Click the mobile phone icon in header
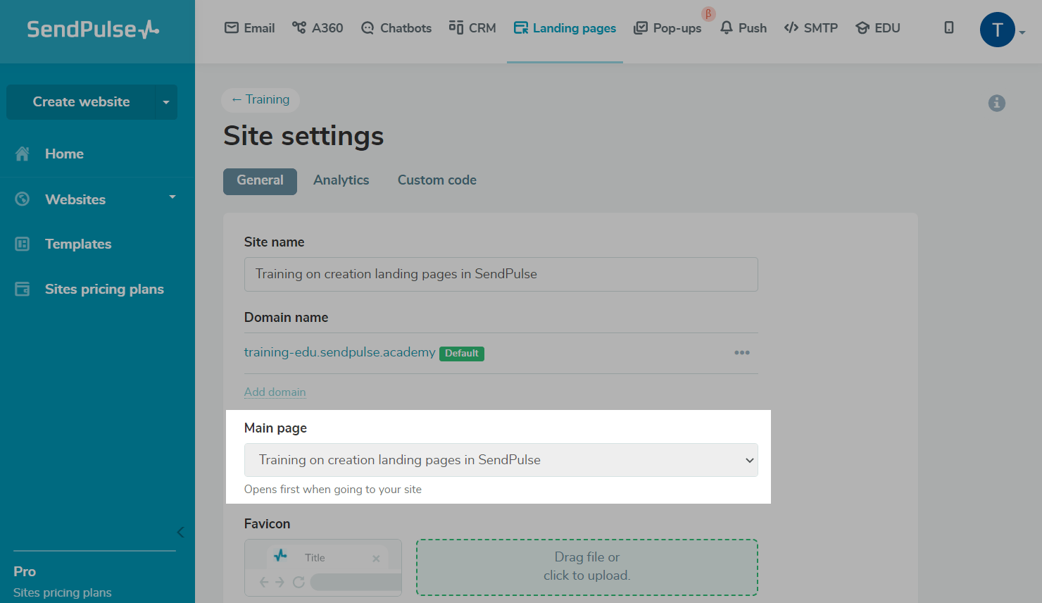 tap(949, 27)
